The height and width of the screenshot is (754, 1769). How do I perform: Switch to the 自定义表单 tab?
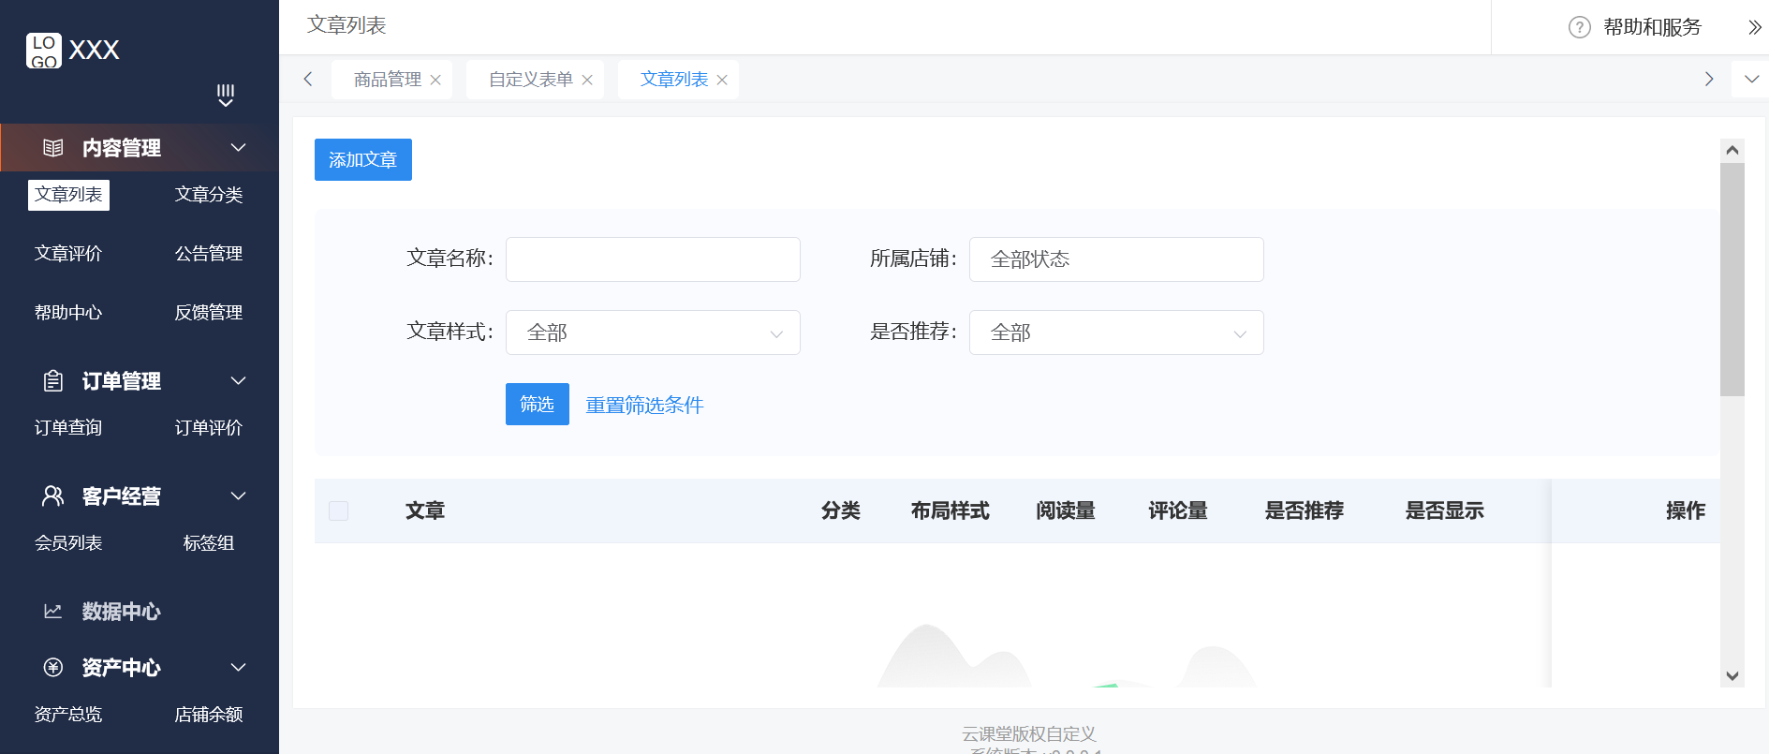pyautogui.click(x=530, y=80)
